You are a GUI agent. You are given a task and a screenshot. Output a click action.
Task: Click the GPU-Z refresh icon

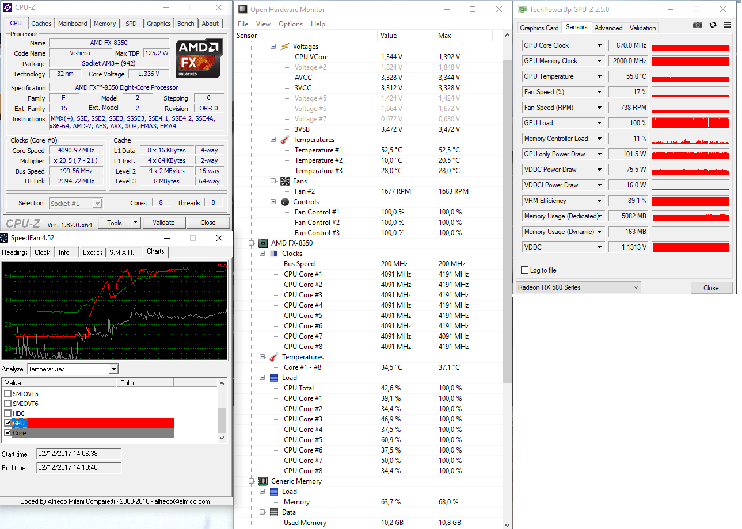pos(713,25)
